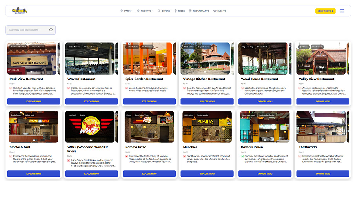Click the Home style meals tag
Screen dimensions: 353x199
point(249,115)
